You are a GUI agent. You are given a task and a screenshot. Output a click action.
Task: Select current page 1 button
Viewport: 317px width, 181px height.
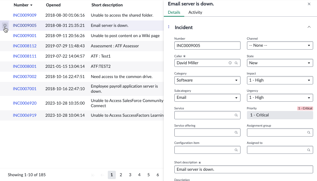point(112,175)
